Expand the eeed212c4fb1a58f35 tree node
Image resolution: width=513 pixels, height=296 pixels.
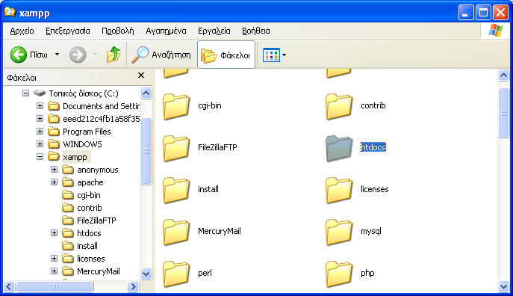pyautogui.click(x=40, y=119)
